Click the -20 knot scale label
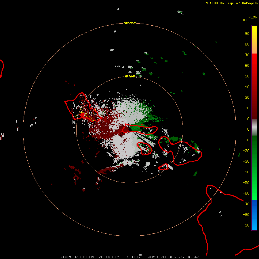 coord(246,151)
